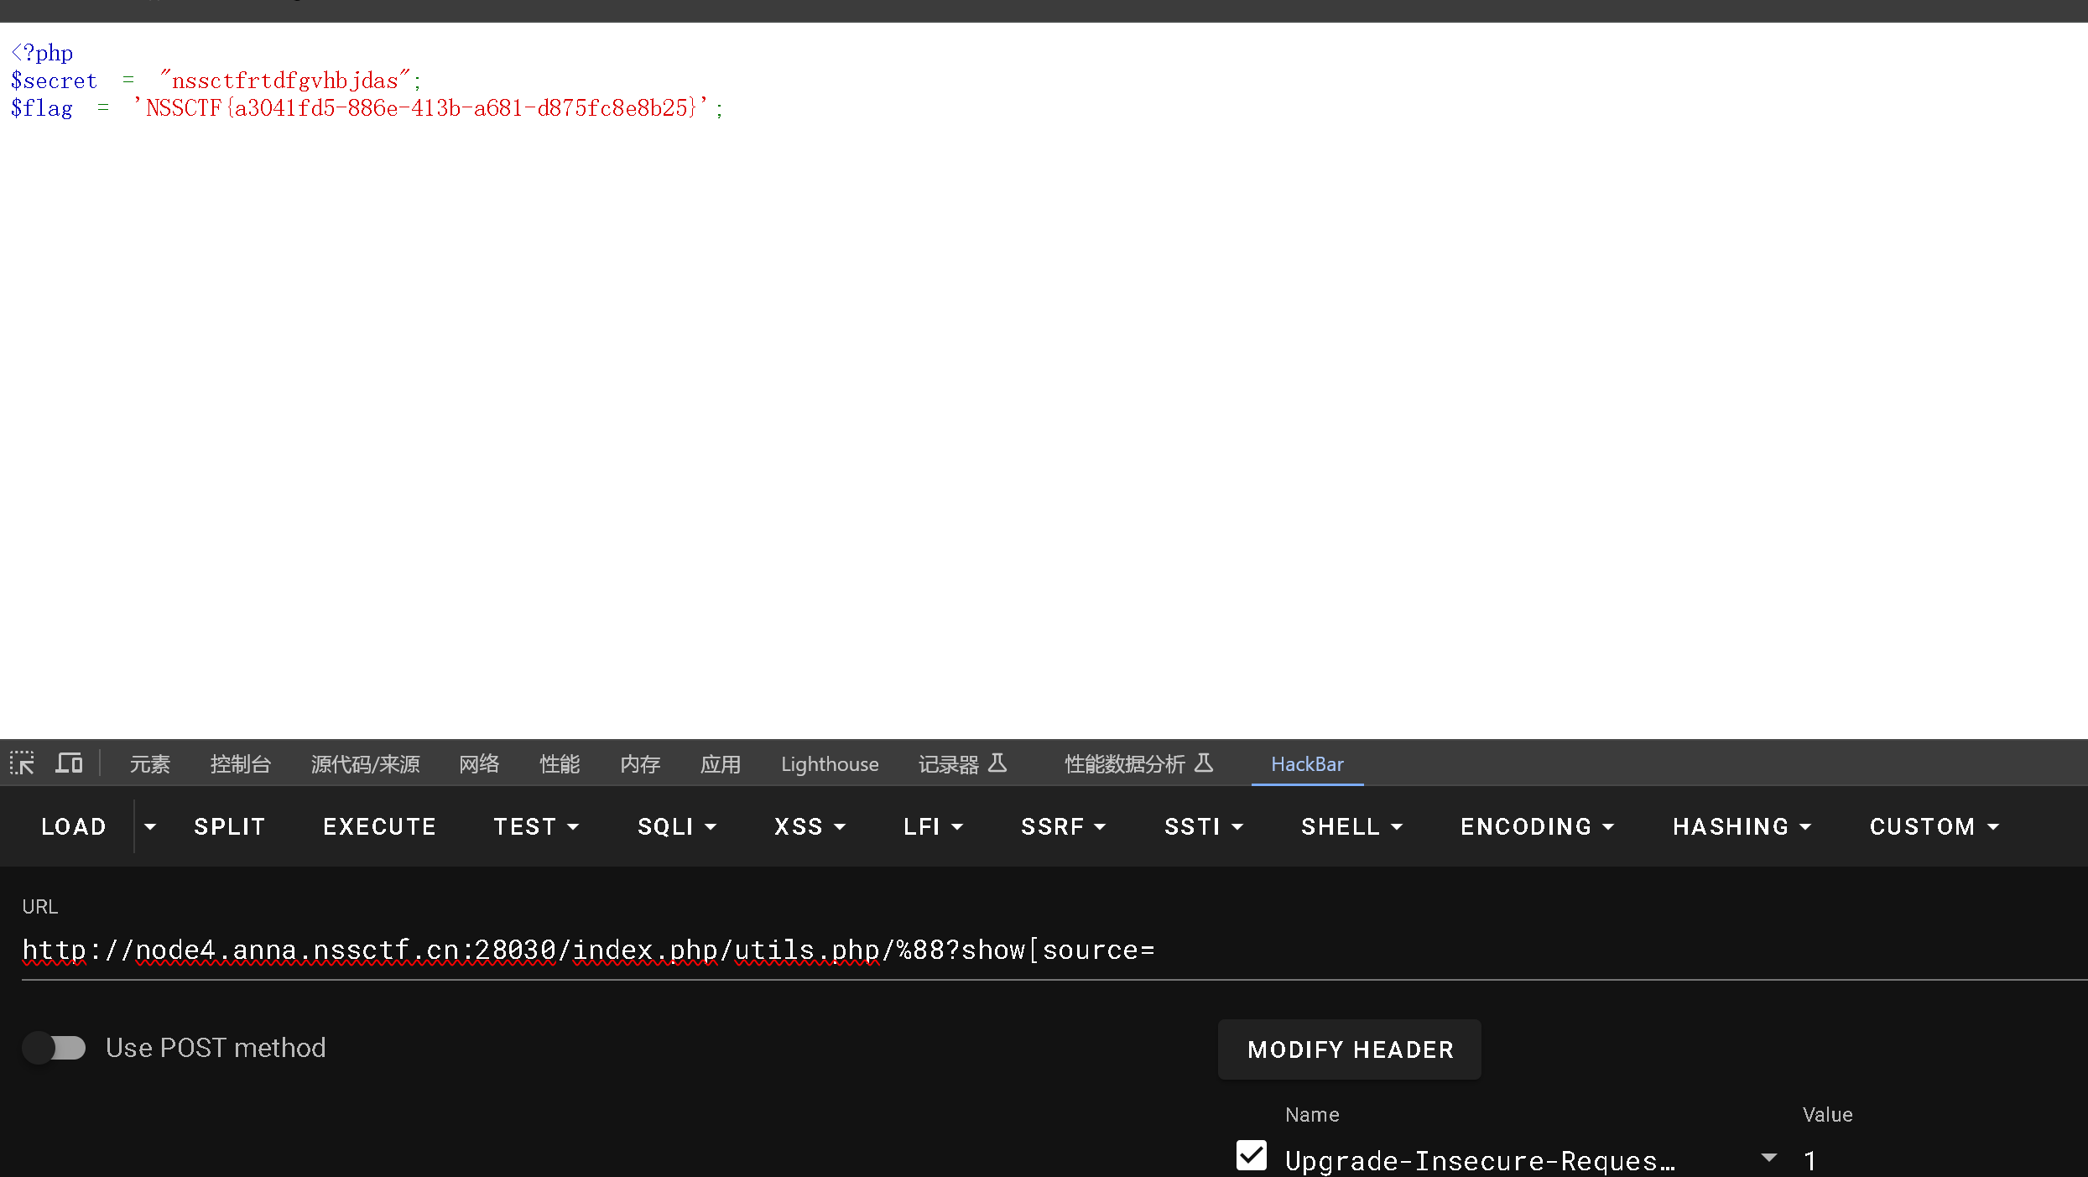Toggle the device toolbar icon

[x=69, y=763]
